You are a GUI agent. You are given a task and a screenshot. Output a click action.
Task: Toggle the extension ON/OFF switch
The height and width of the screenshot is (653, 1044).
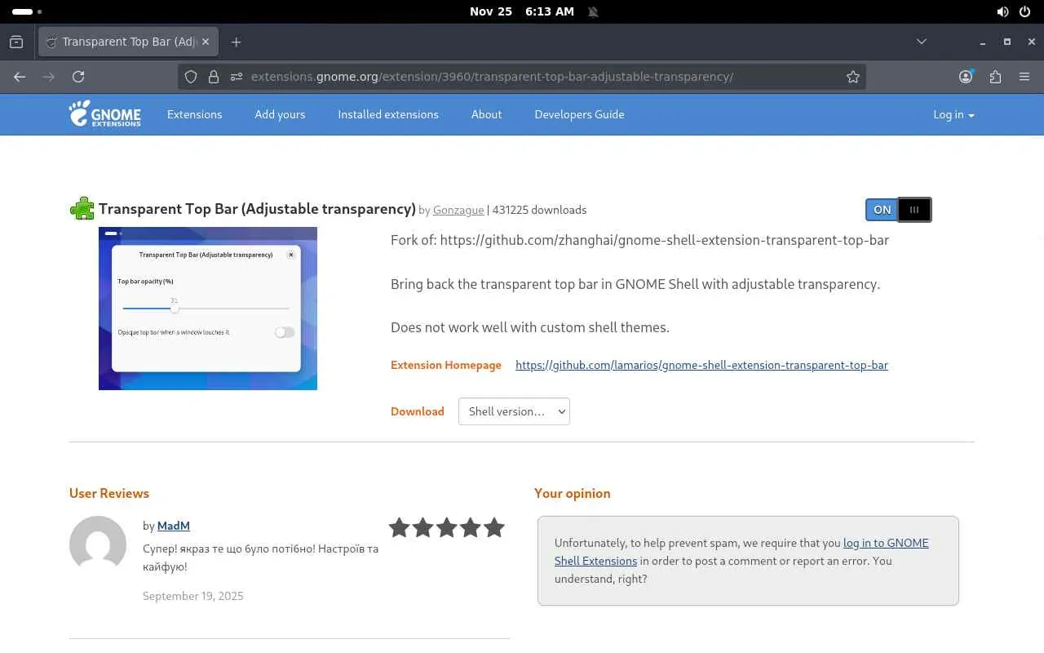tap(898, 210)
